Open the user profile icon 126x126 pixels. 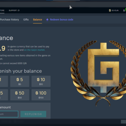(124, 10)
